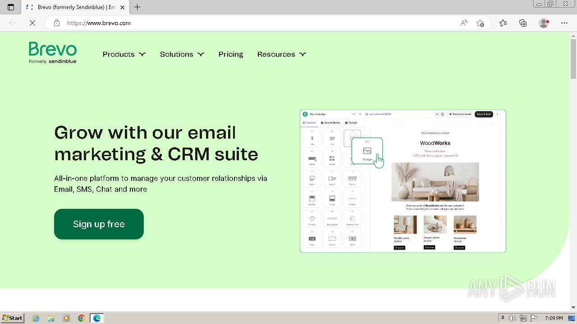577x324 pixels.
Task: Open the Action Center flag icon
Action: (534, 318)
